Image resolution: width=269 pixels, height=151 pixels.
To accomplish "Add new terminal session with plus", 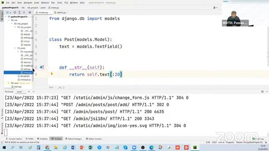I will point(29,91).
